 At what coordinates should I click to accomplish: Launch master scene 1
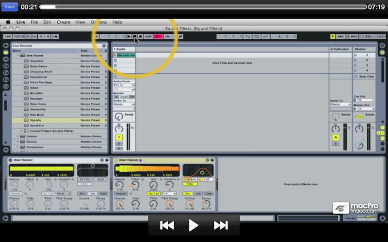click(x=356, y=55)
